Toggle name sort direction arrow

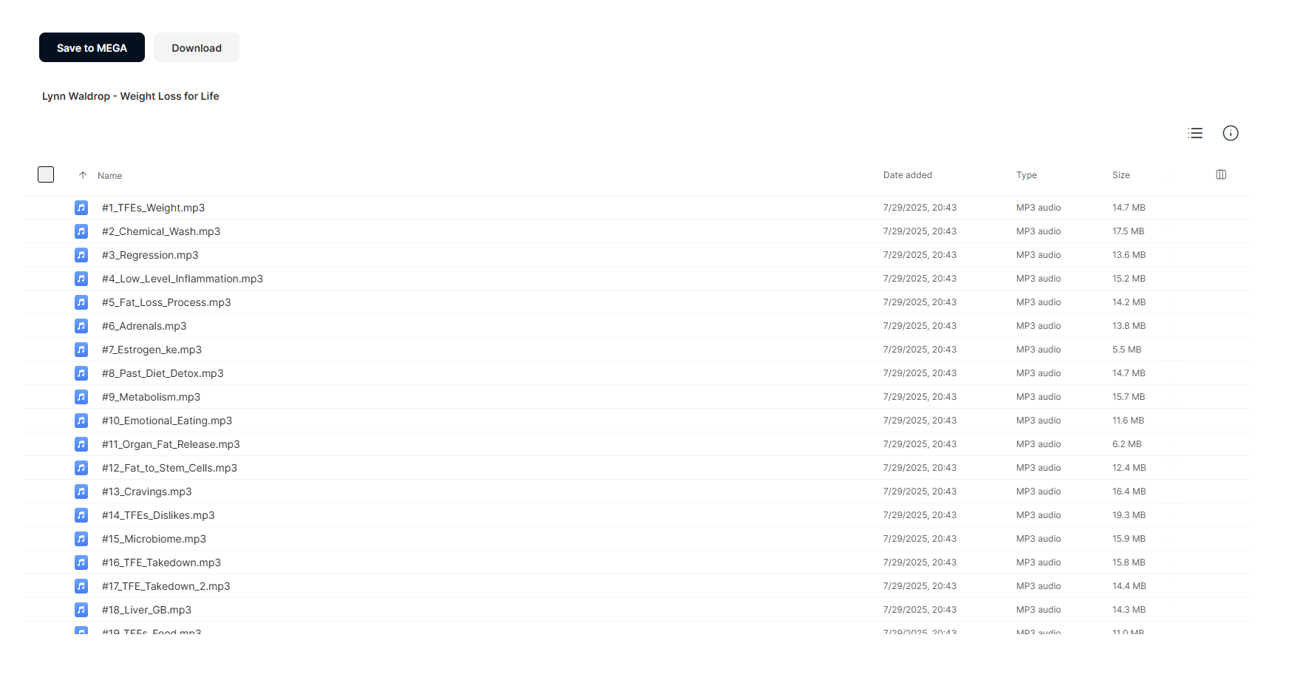83,175
